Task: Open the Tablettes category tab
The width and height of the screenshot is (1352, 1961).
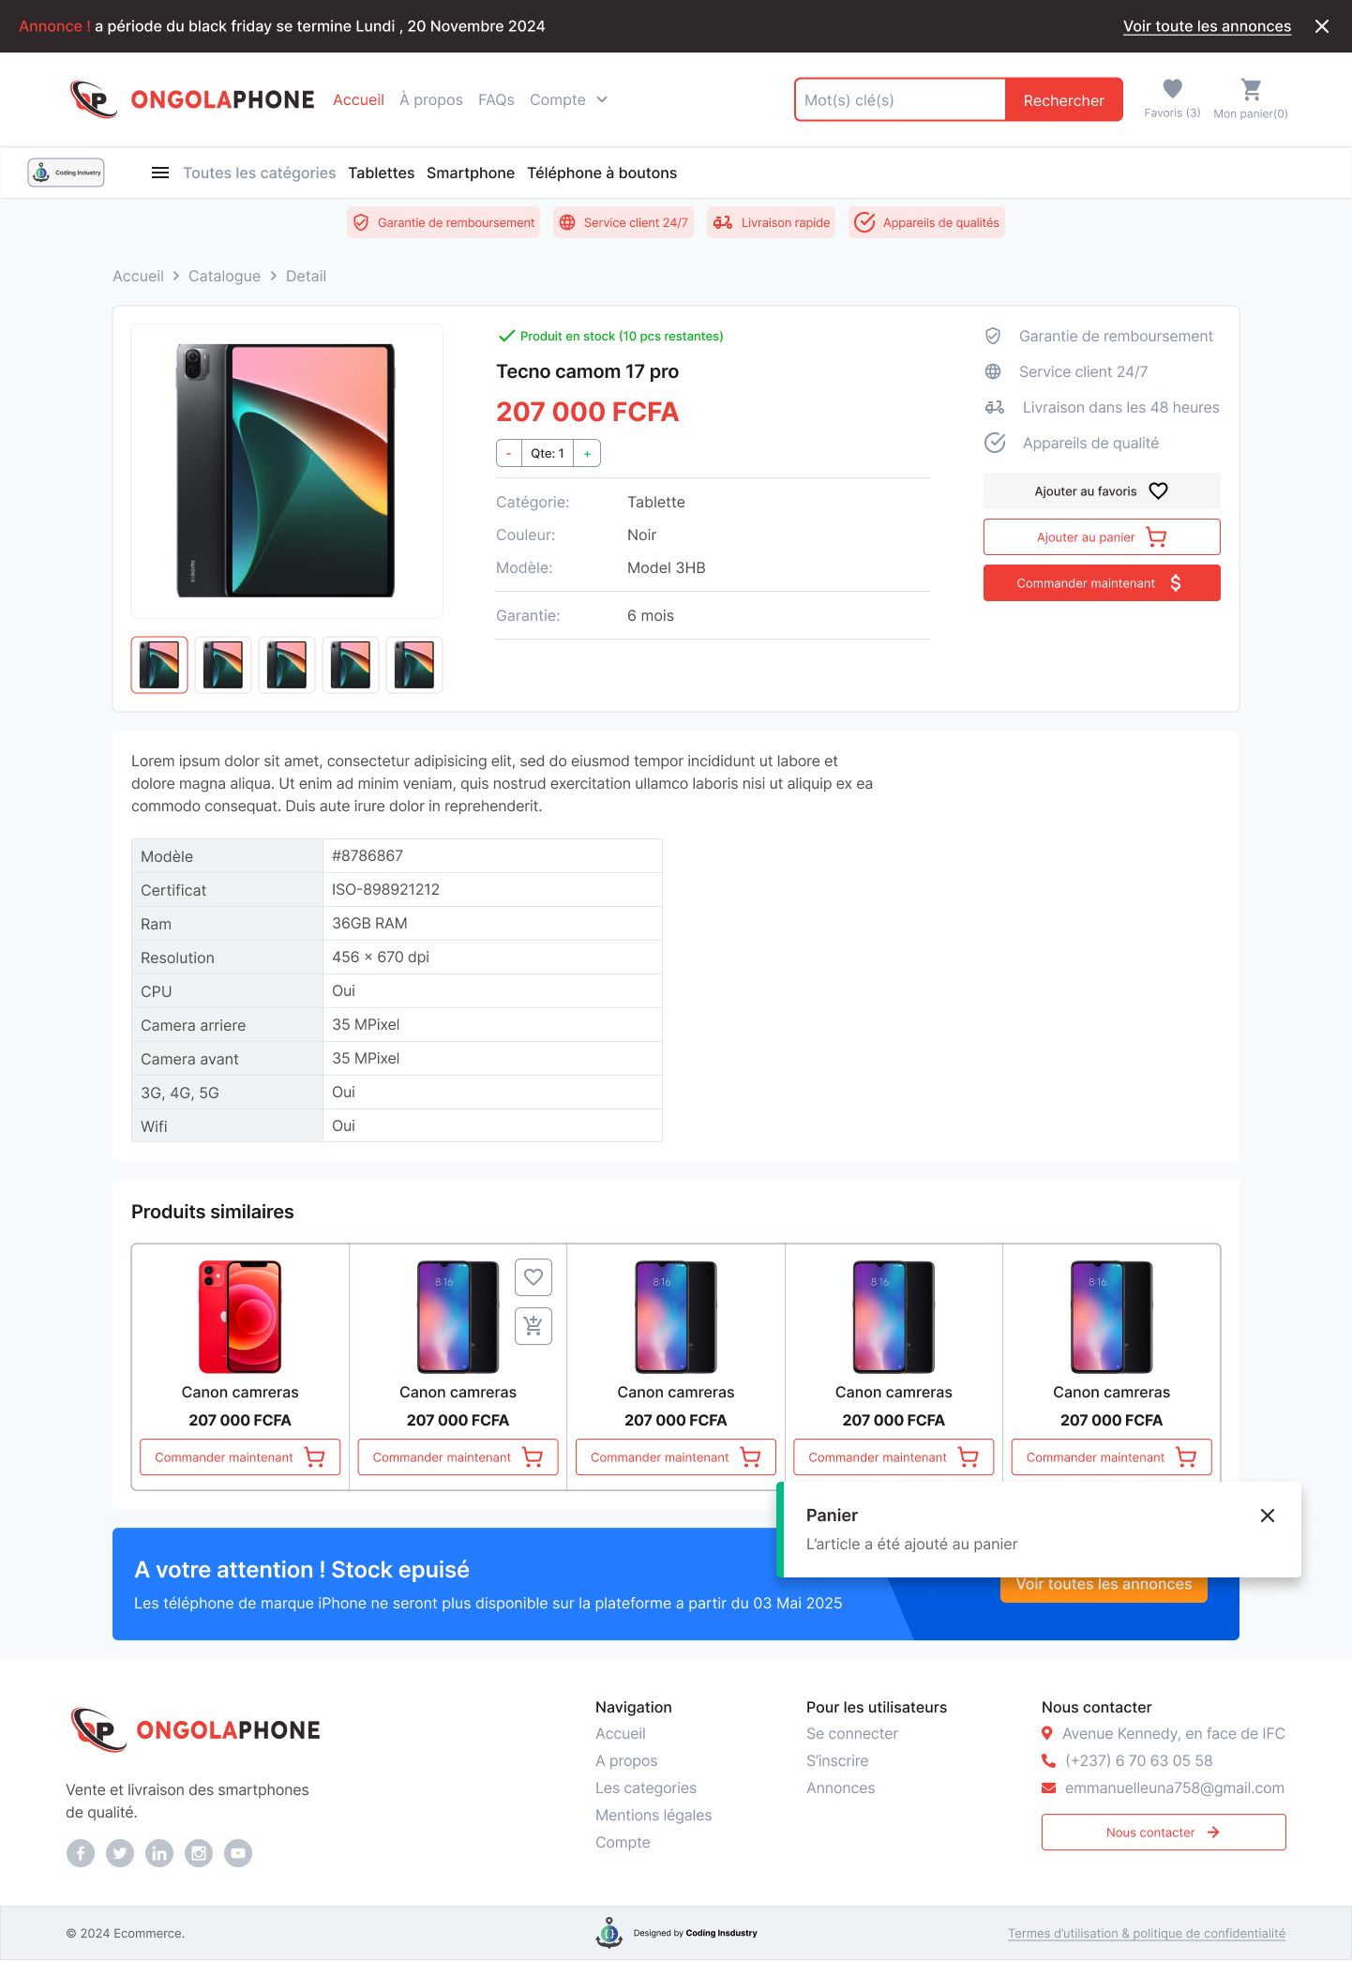Action: click(381, 173)
